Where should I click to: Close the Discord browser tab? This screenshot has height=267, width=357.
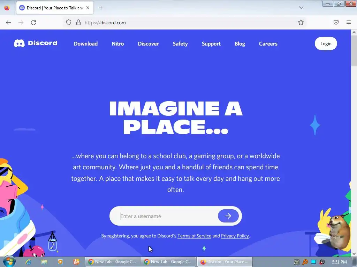88,8
